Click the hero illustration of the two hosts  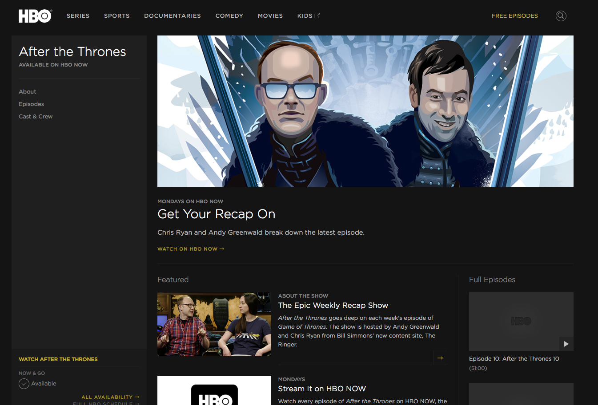click(365, 111)
